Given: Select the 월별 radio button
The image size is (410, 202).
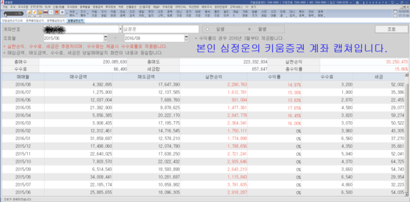Looking at the screenshot, I should click(249, 29).
